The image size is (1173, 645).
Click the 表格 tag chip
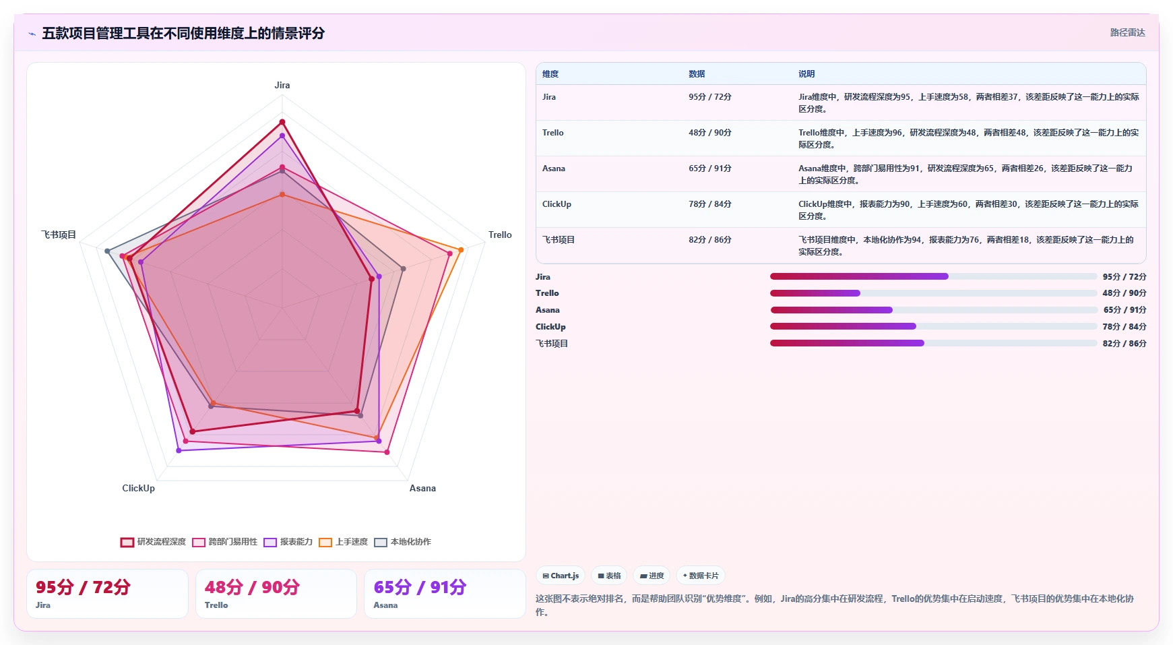[x=610, y=576]
